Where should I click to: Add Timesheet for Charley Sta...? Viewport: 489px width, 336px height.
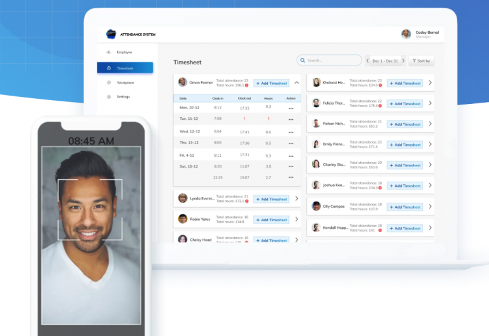tap(405, 165)
